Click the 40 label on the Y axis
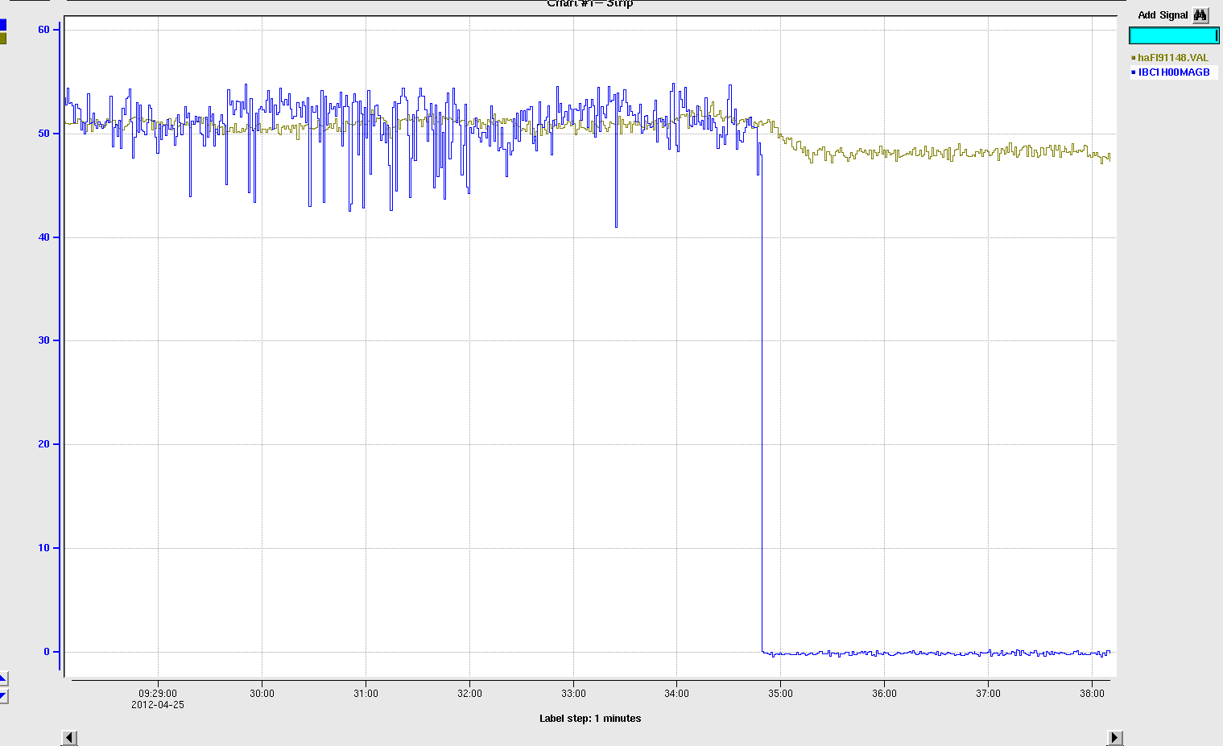 (43, 237)
